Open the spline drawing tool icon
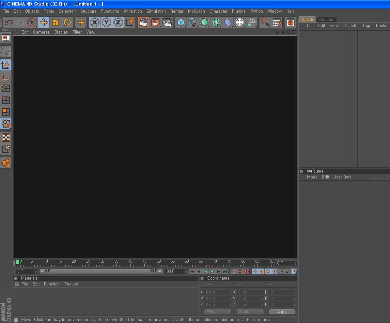The width and height of the screenshot is (390, 323). tap(193, 23)
